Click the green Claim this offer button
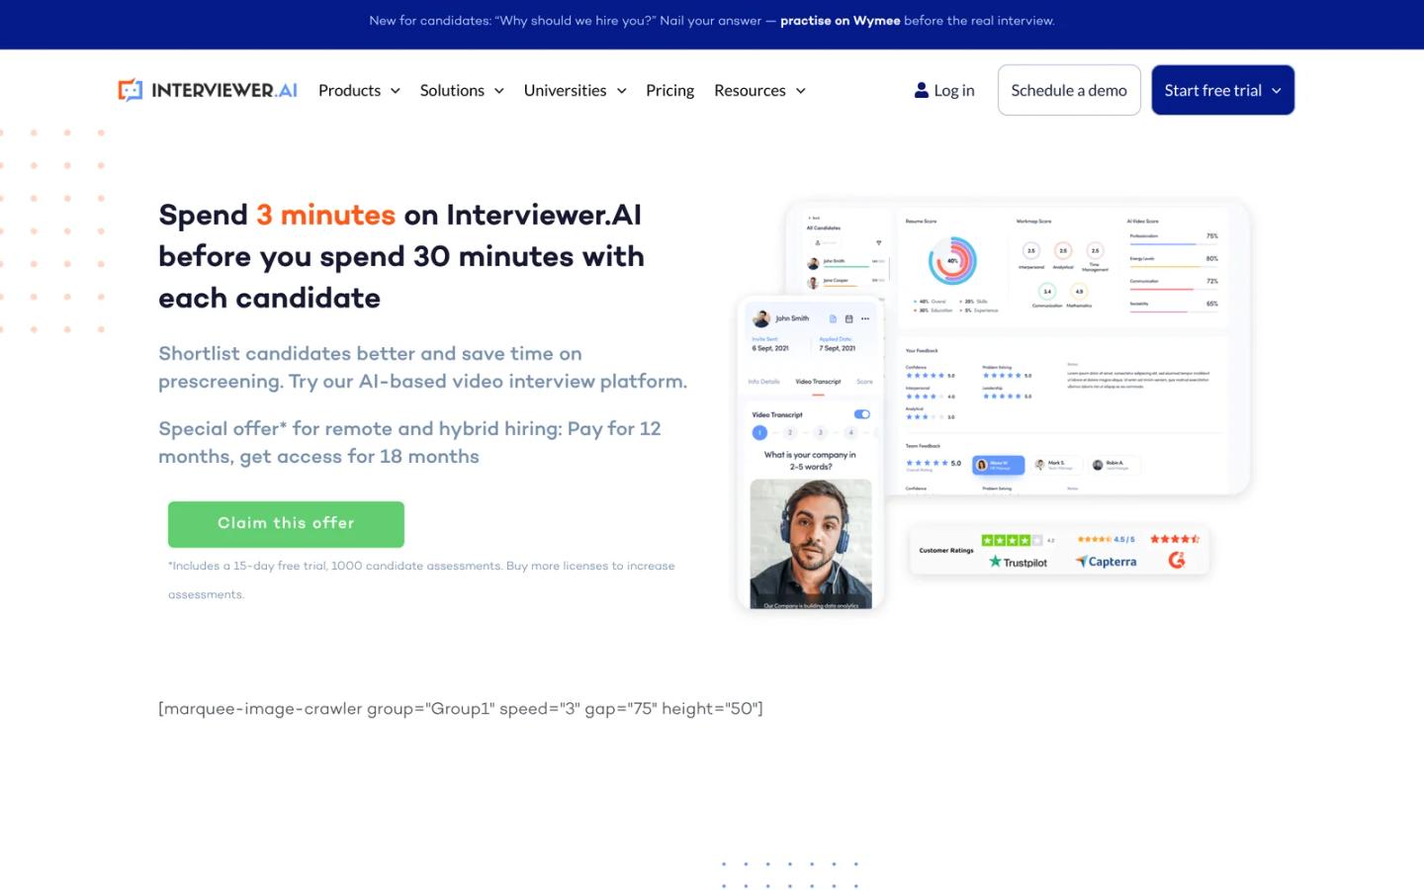Image resolution: width=1424 pixels, height=890 pixels. point(286,524)
